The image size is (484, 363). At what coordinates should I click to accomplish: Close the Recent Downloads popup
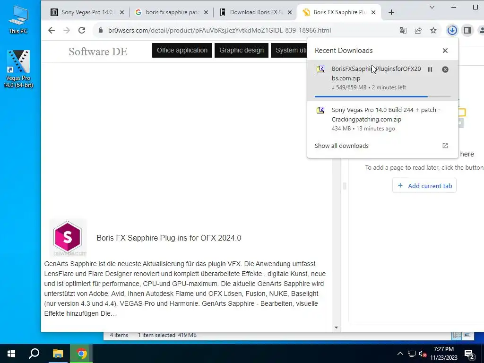point(445,51)
